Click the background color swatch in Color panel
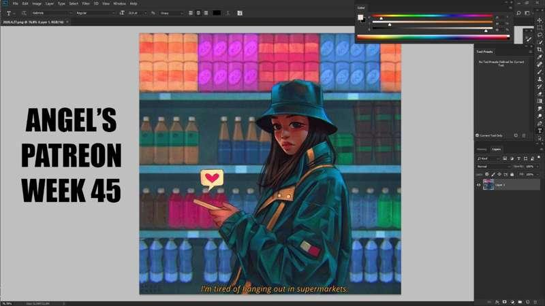Screen dimensions: 545x306 (x=364, y=20)
